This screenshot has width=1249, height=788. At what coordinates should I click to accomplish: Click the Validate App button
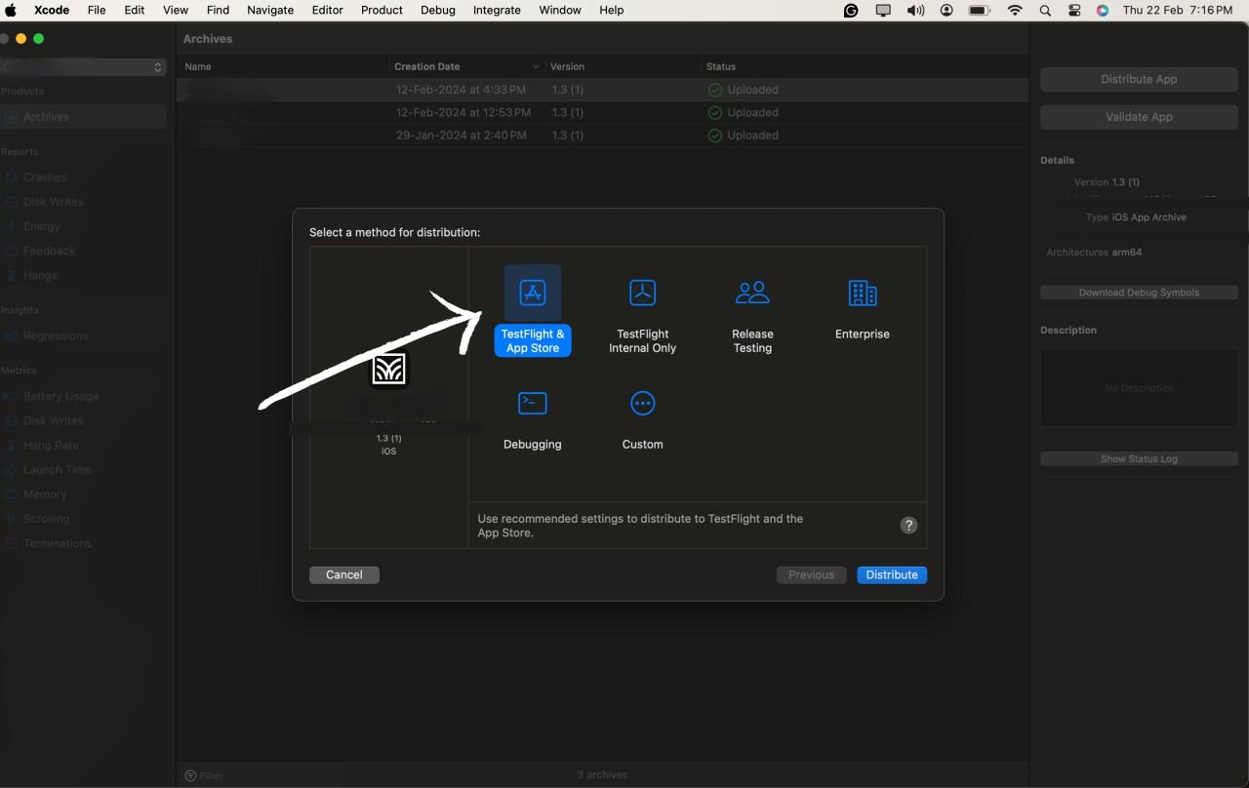click(1139, 116)
